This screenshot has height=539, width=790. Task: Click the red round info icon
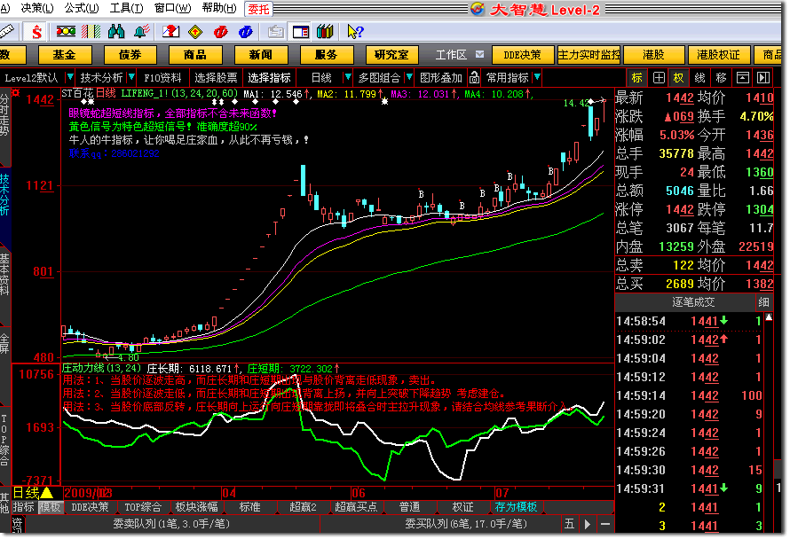(221, 32)
